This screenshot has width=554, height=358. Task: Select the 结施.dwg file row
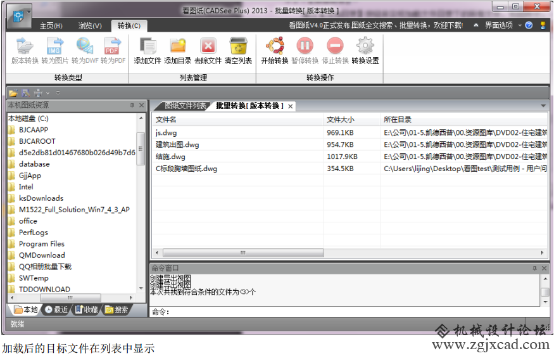coord(349,157)
